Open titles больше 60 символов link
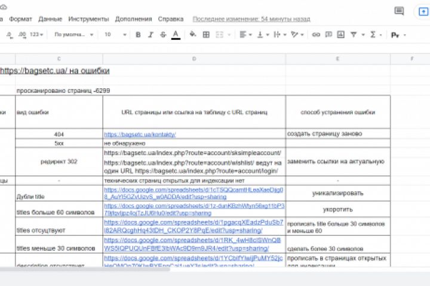This screenshot has height=286, width=430. 194,209
